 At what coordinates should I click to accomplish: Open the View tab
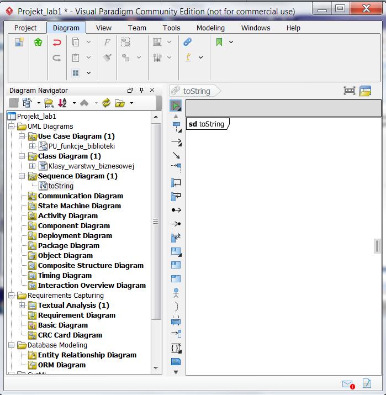(x=103, y=28)
